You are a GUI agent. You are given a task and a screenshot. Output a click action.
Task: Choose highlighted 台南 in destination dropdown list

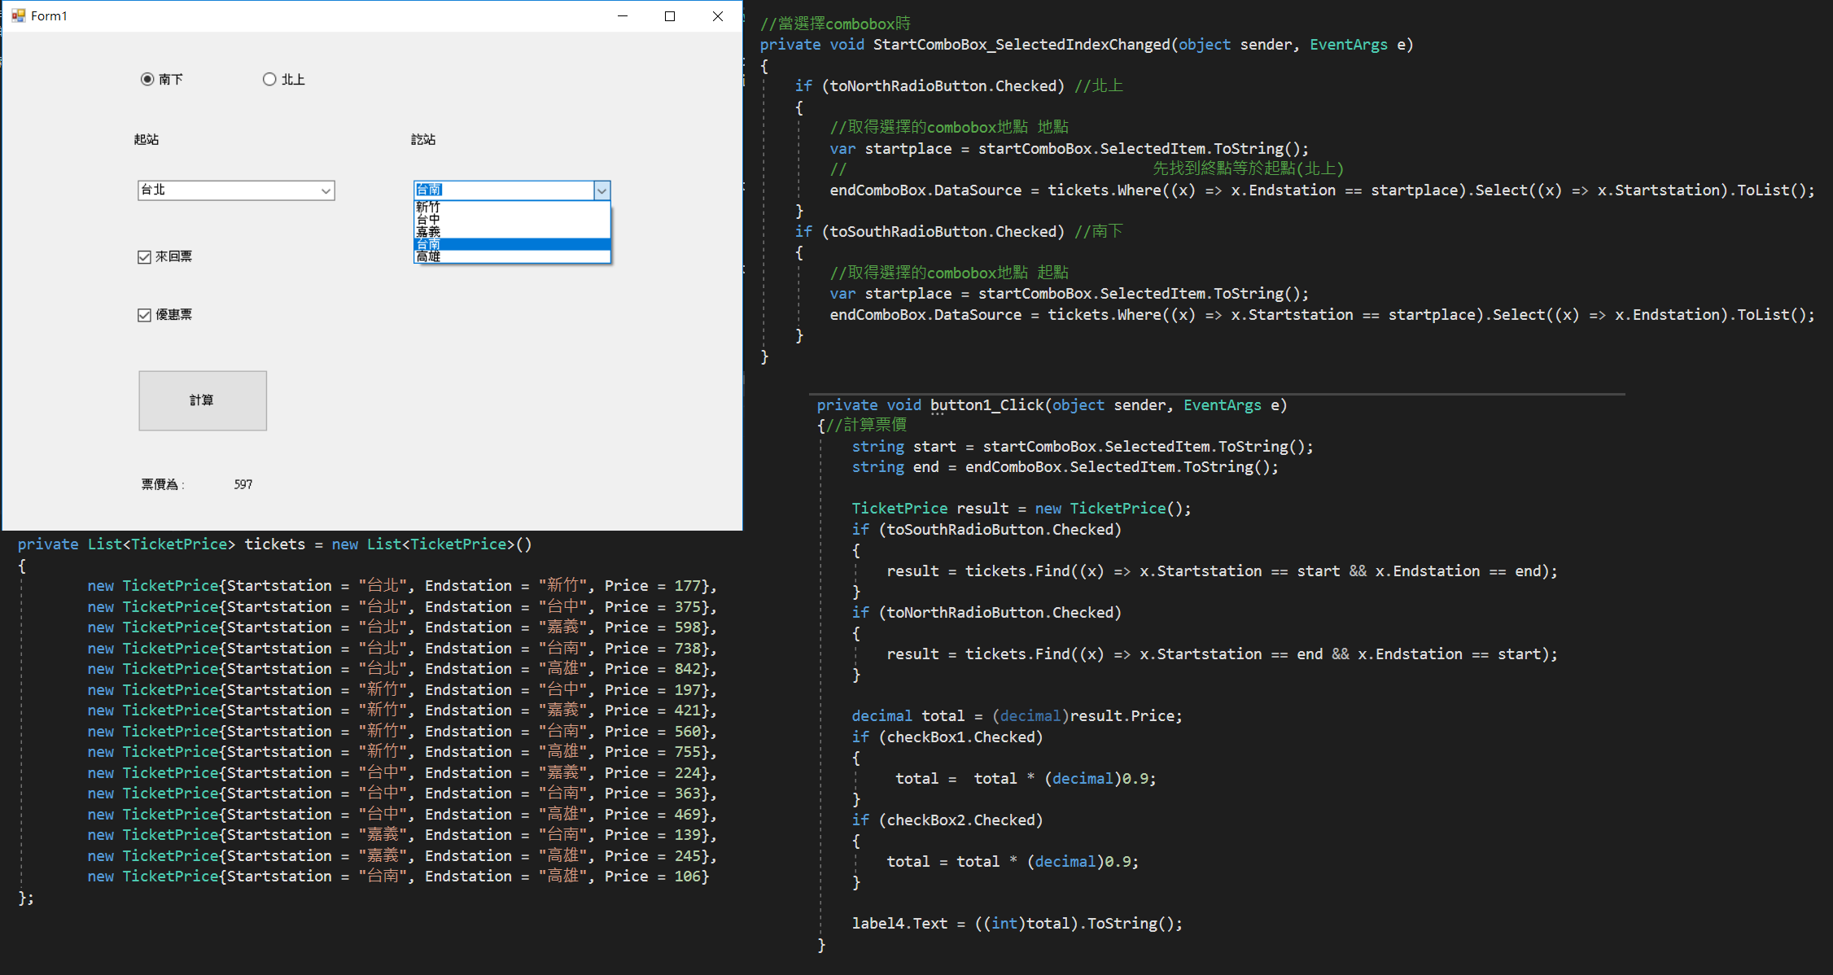[x=512, y=244]
